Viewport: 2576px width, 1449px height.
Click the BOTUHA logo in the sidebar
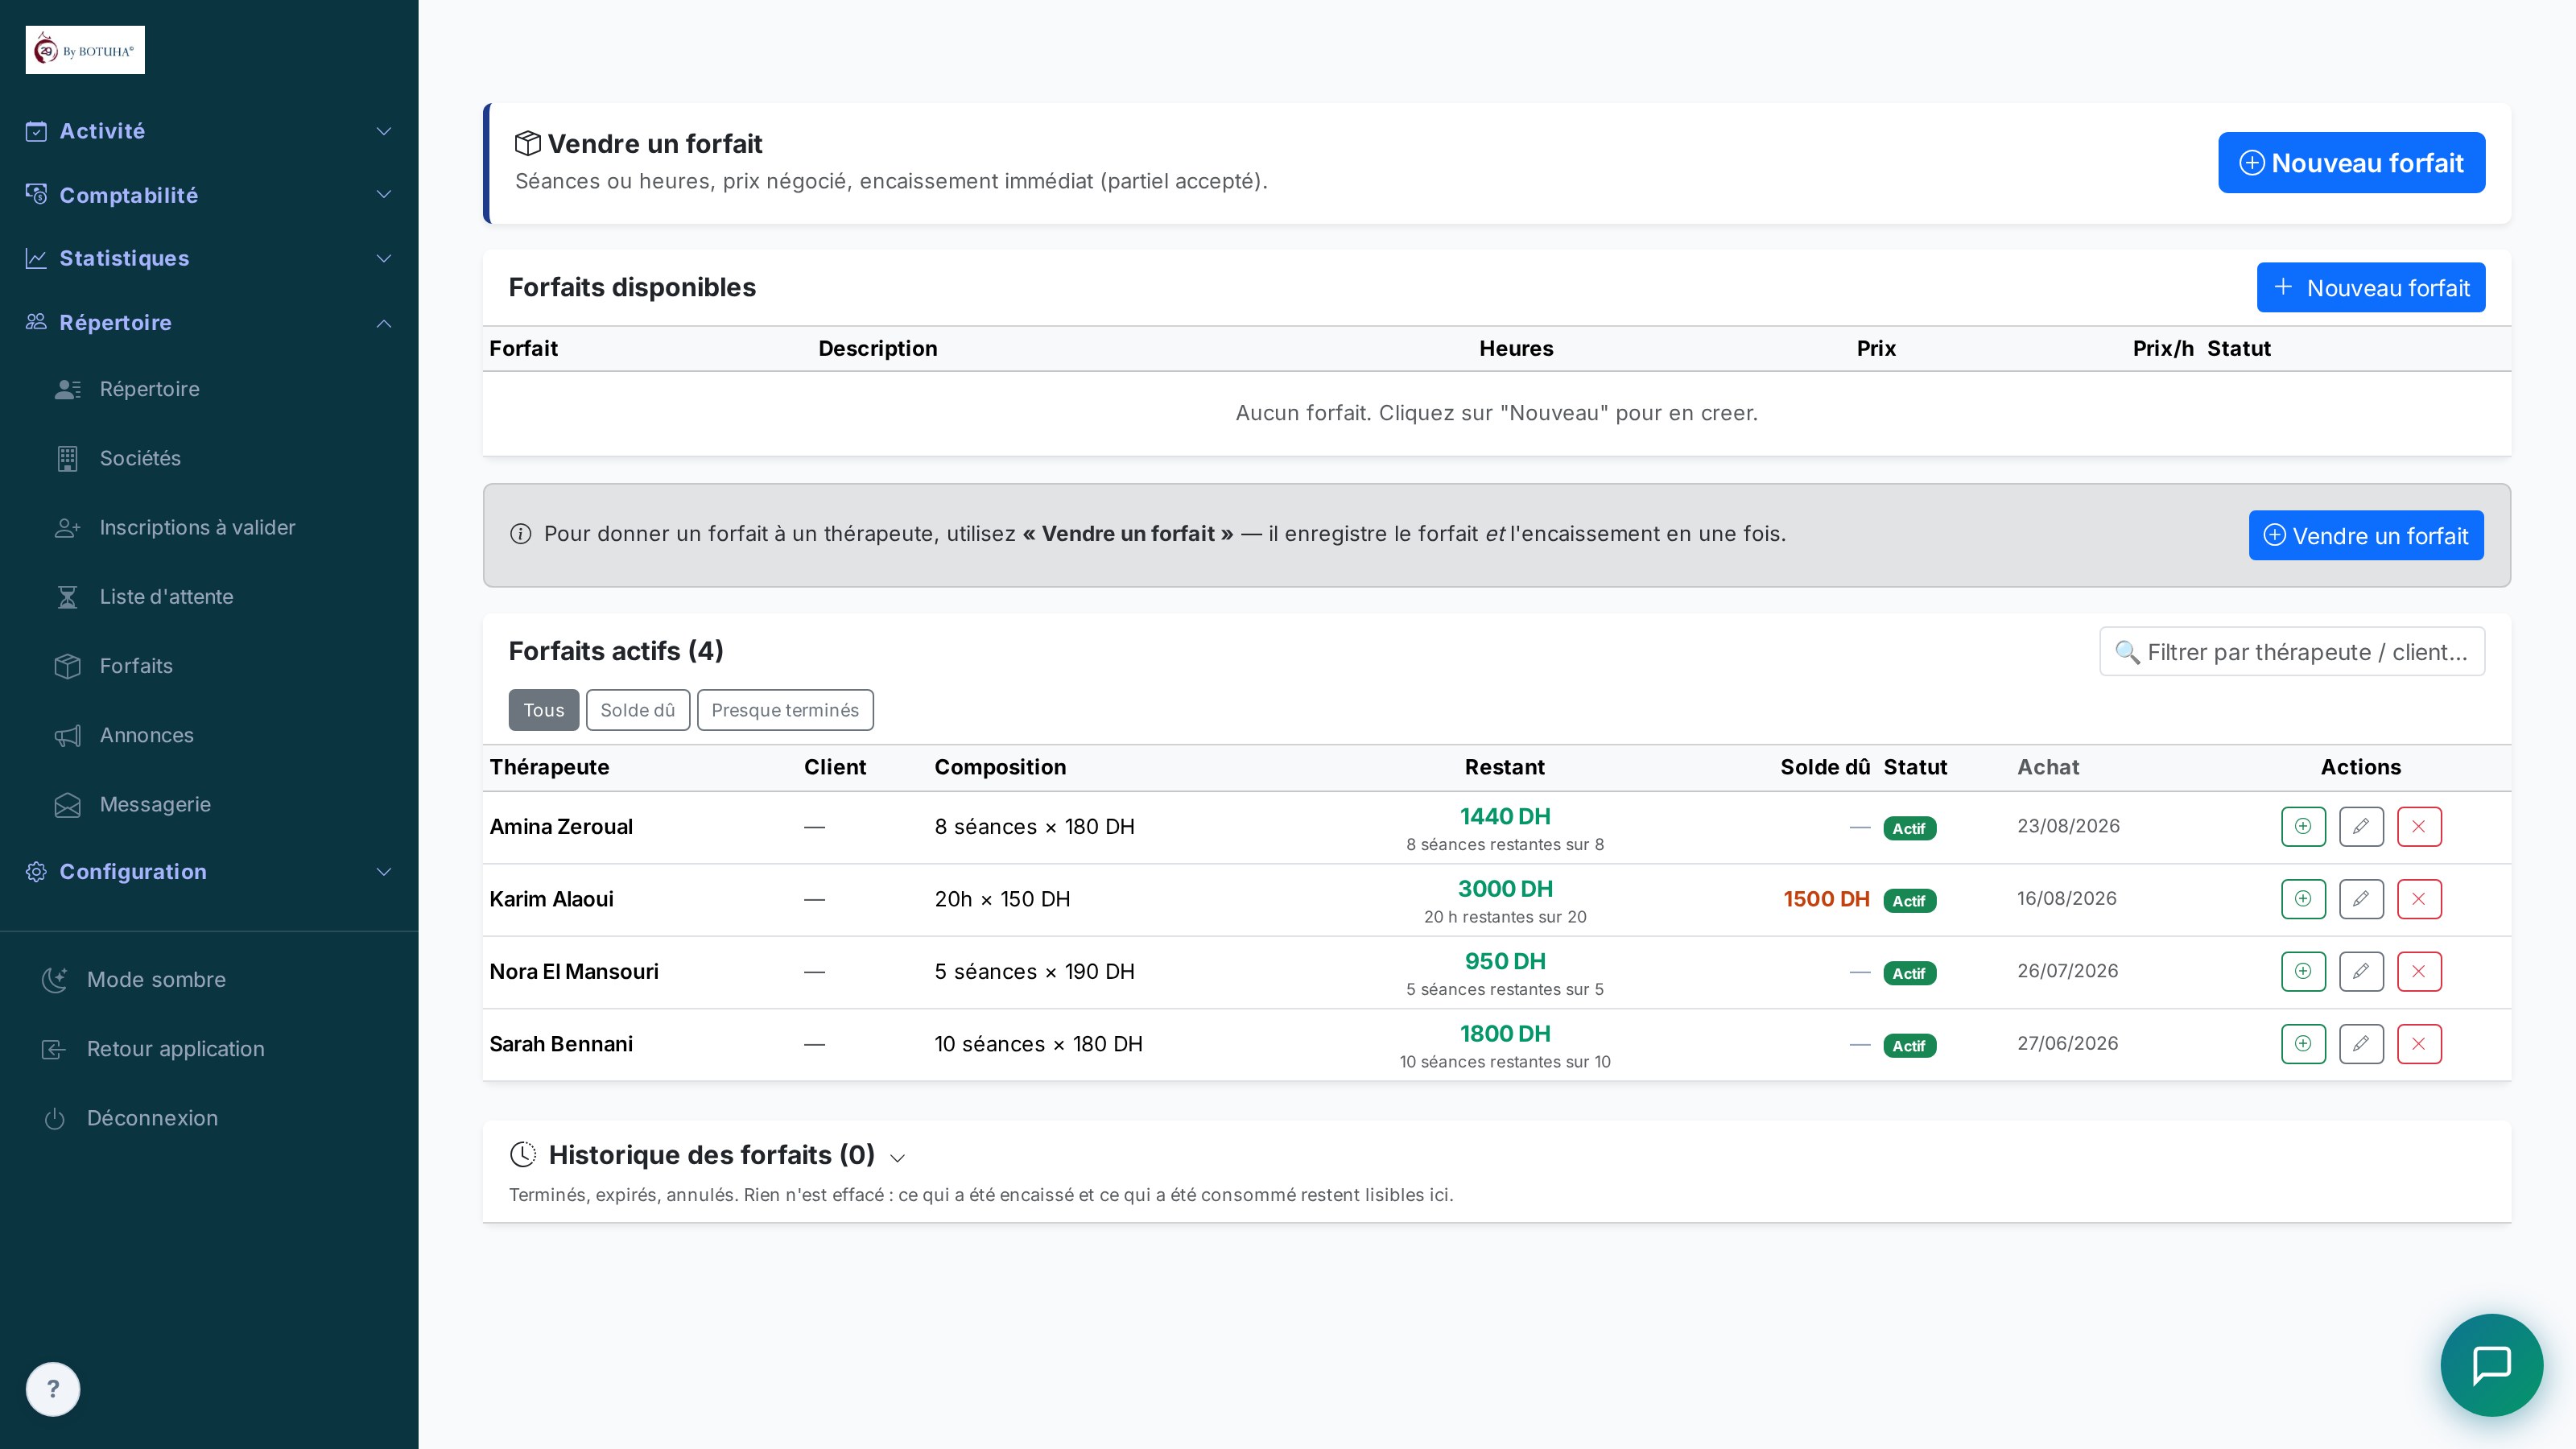85,50
